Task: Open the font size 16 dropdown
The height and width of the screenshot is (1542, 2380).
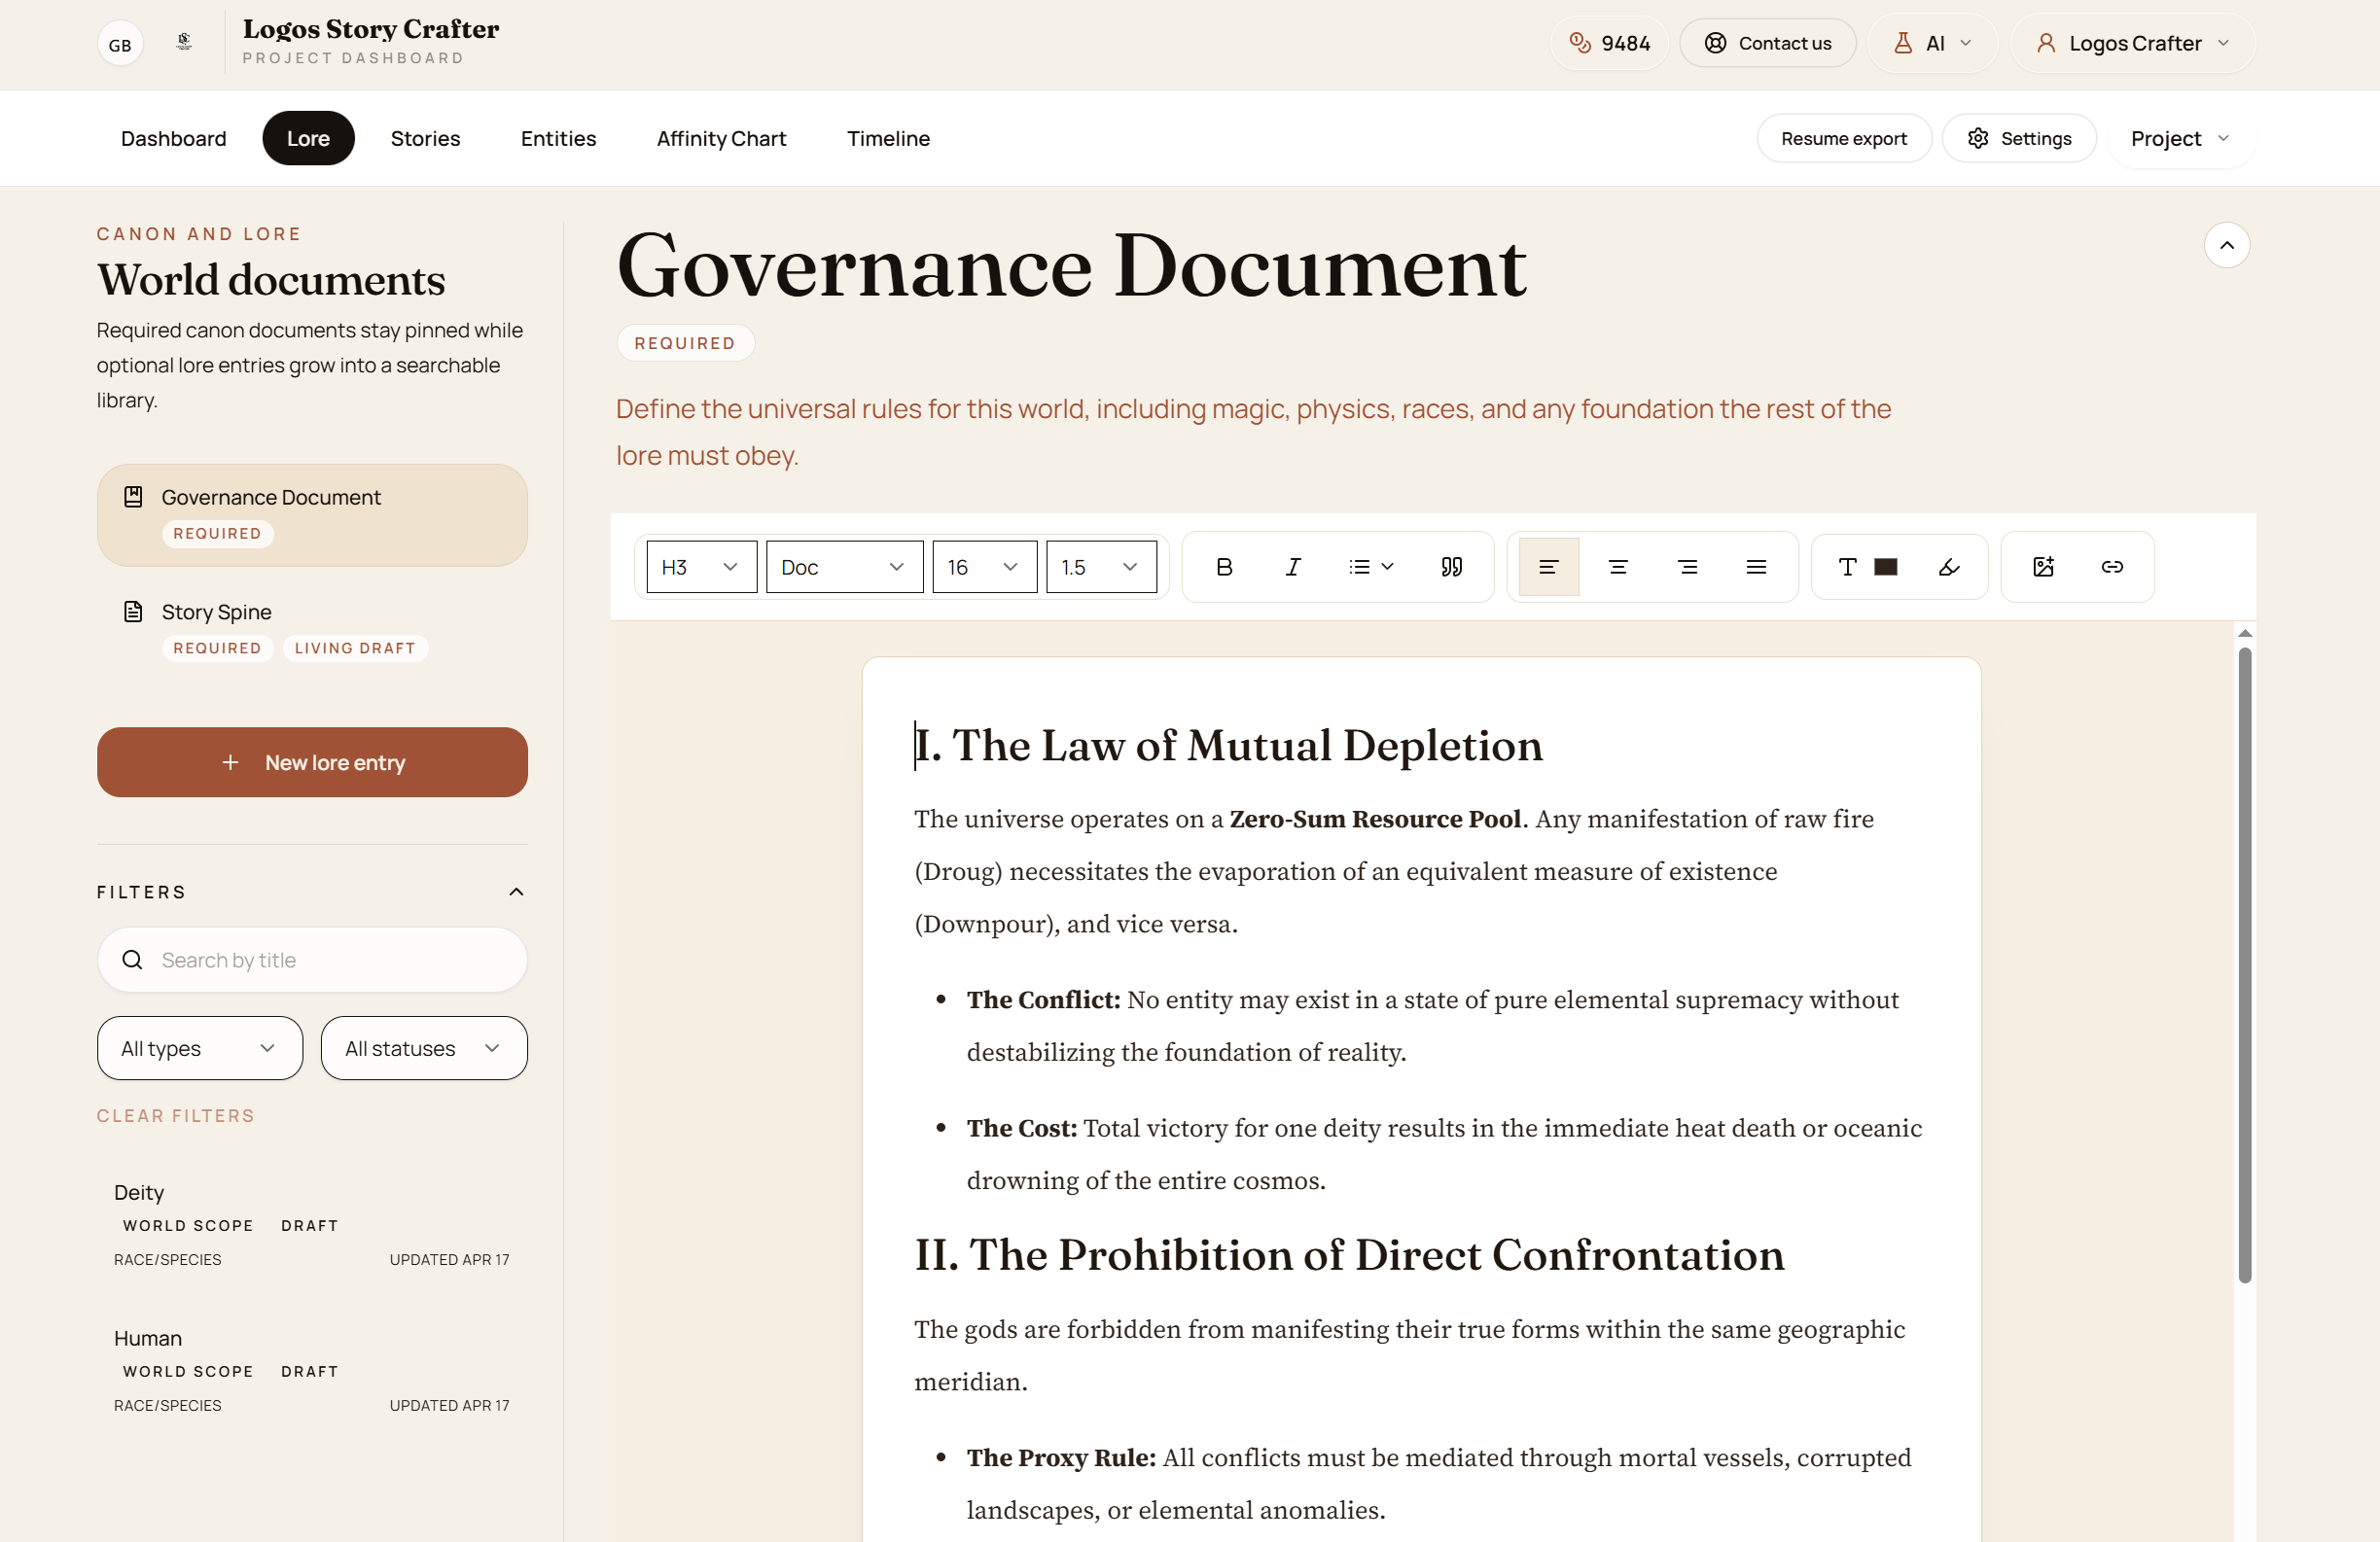Action: pos(984,567)
